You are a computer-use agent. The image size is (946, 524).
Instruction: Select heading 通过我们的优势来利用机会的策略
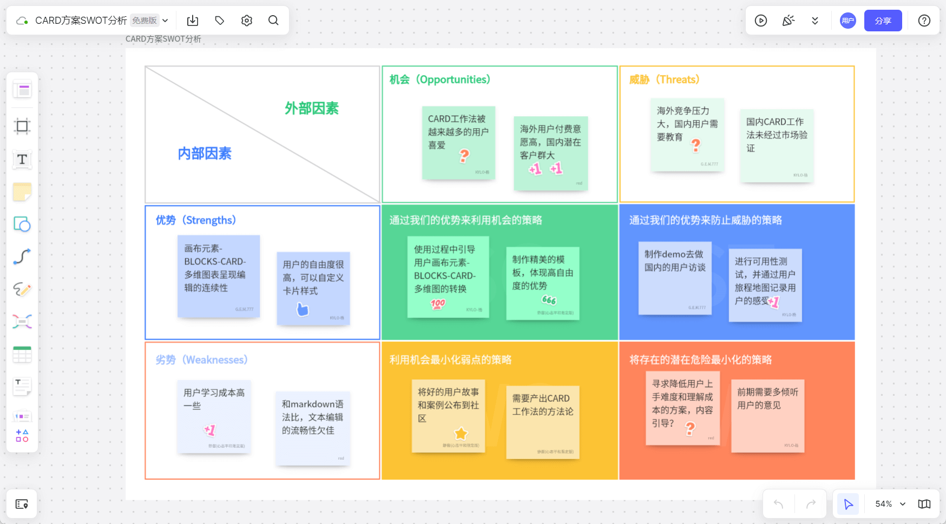465,220
